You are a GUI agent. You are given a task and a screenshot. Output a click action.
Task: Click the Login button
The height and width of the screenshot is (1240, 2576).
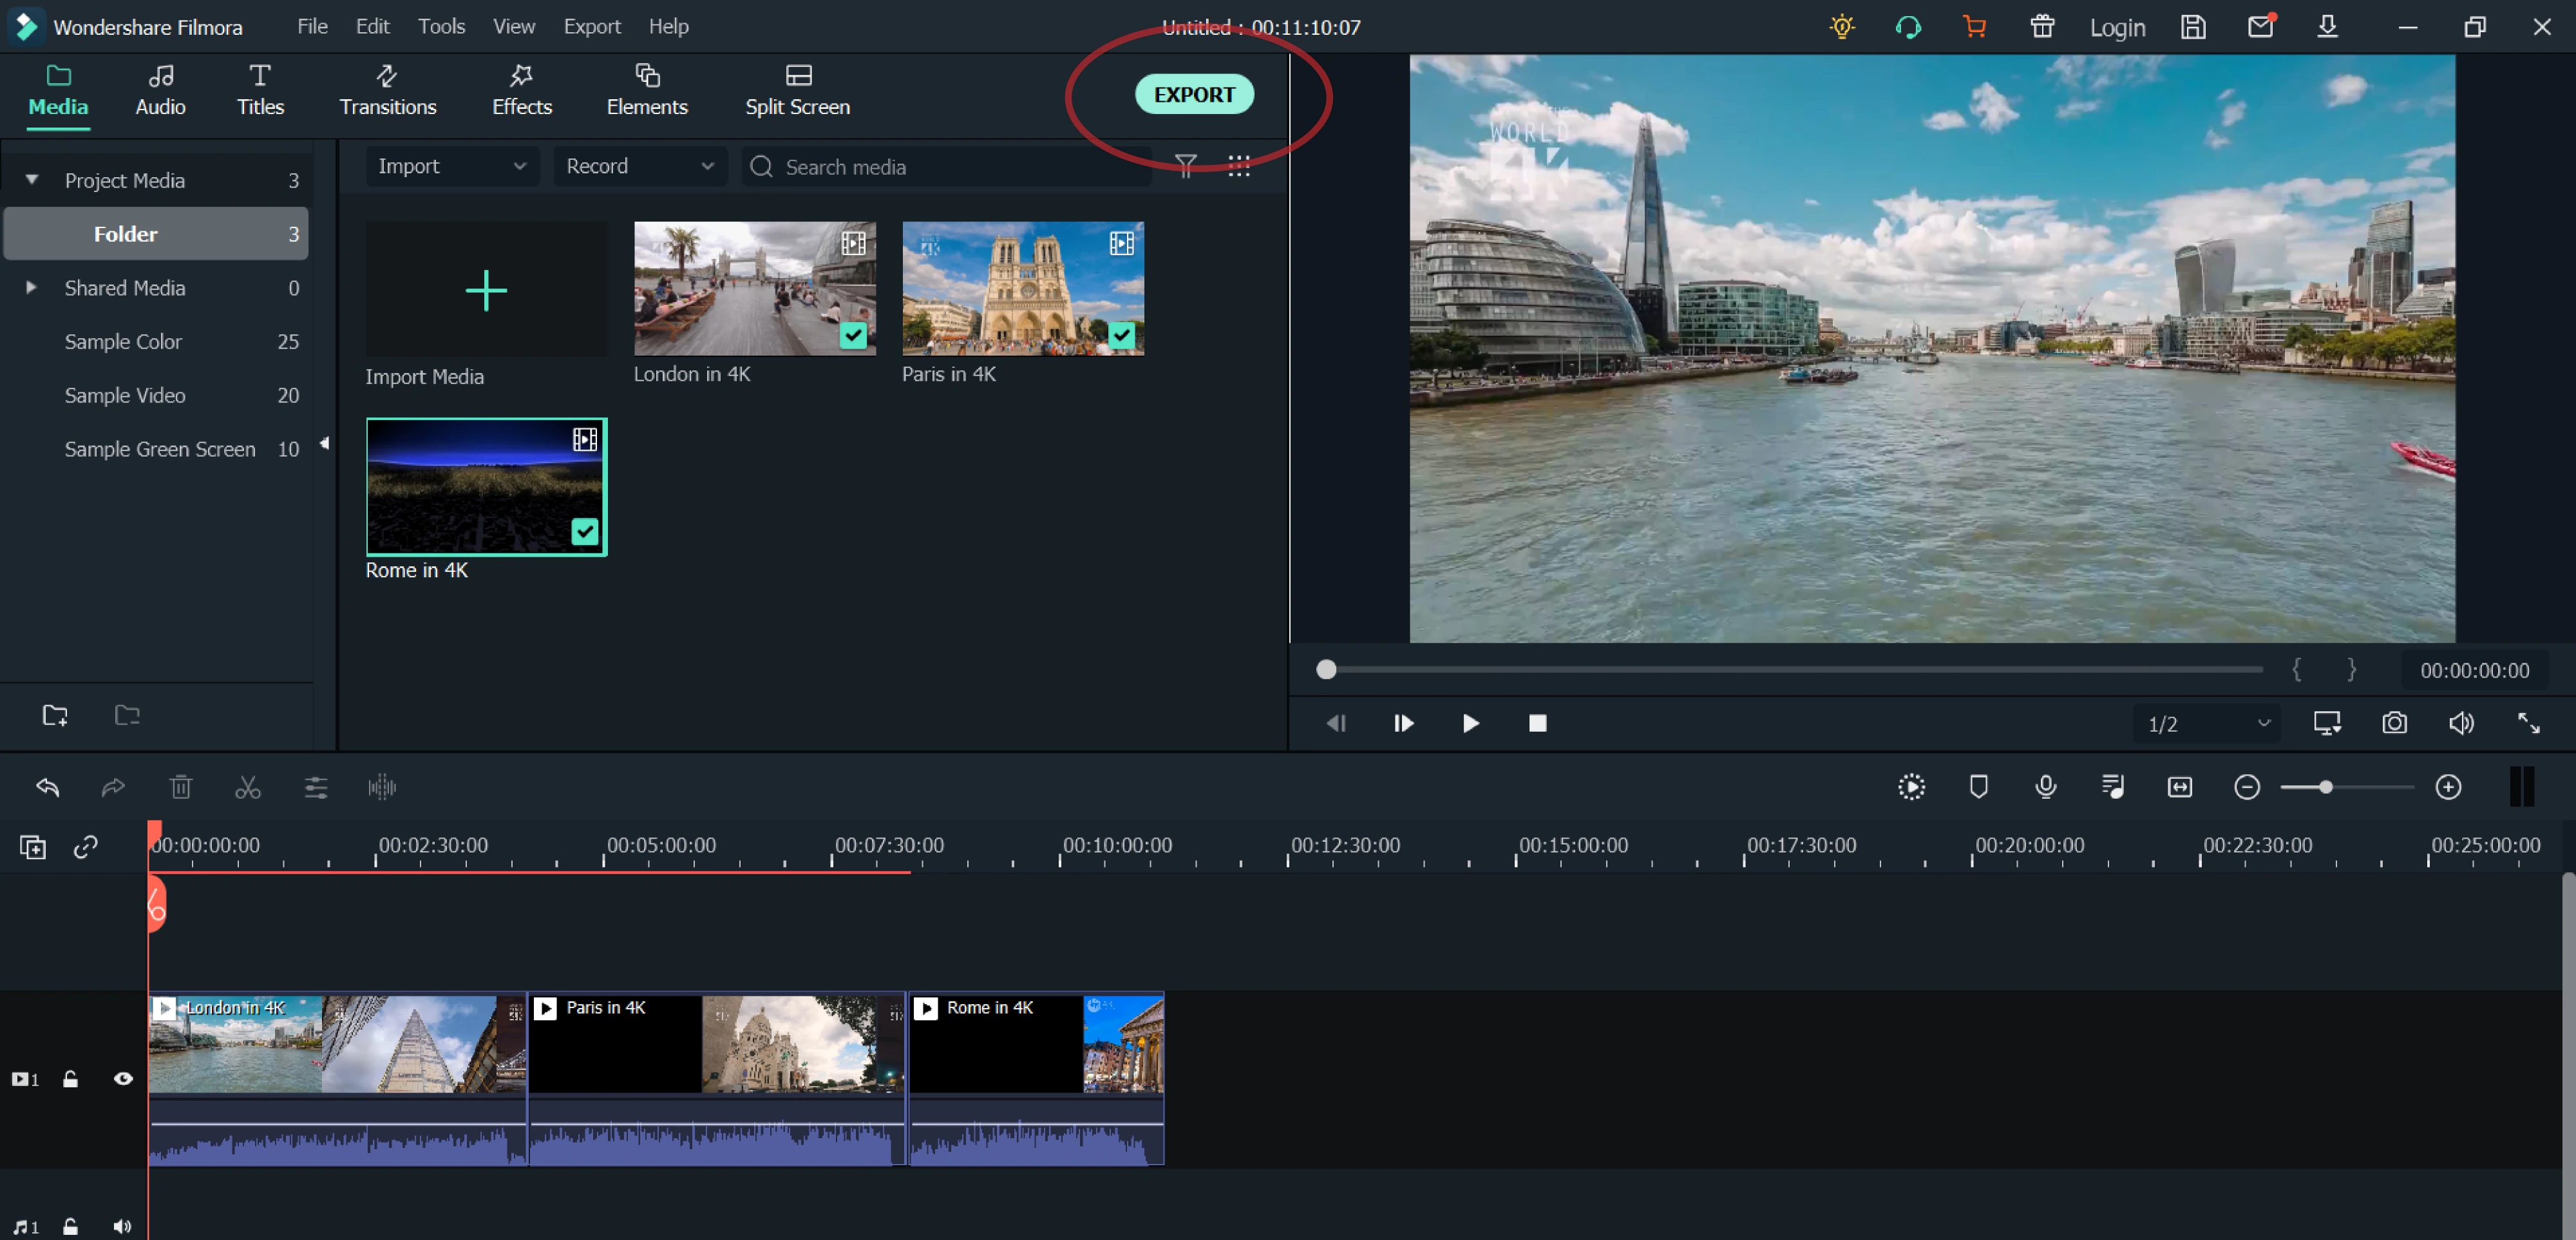(x=2119, y=26)
